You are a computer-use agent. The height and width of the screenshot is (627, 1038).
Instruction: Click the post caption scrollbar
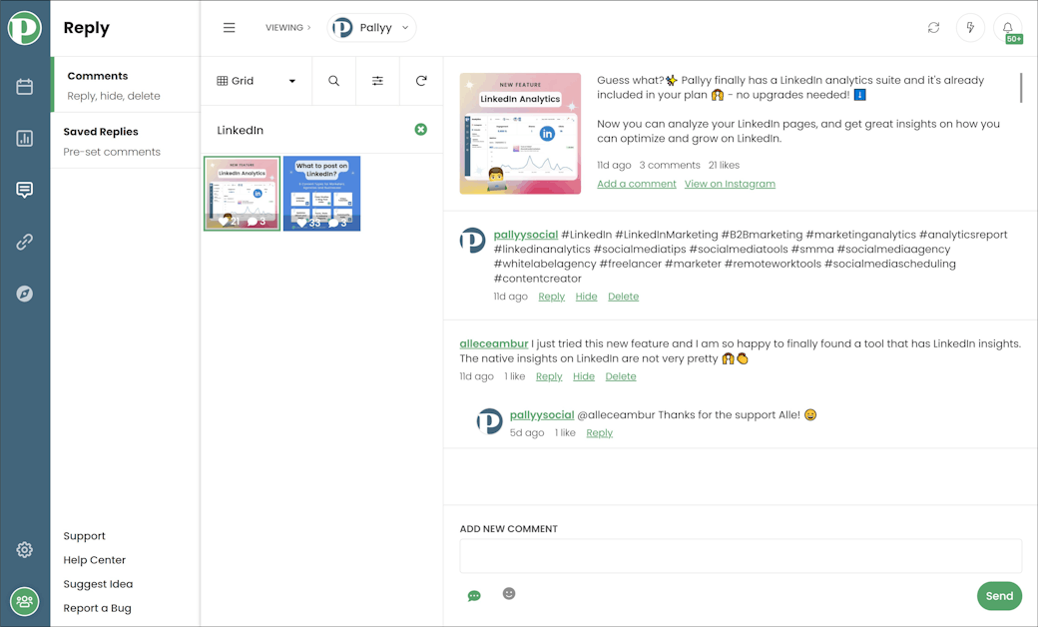(x=1021, y=88)
